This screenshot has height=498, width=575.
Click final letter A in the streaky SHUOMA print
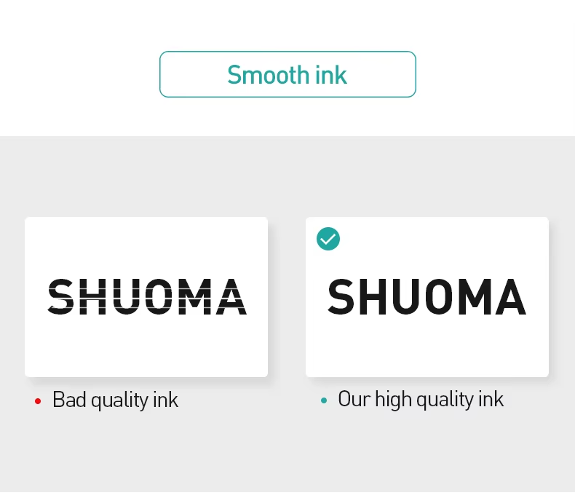click(231, 297)
